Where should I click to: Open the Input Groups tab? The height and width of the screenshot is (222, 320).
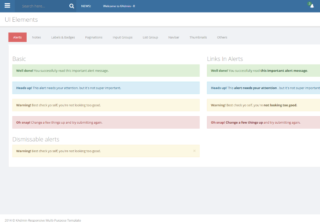123,37
